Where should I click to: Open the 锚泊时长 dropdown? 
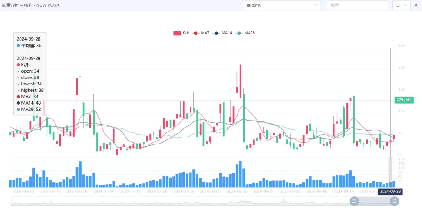tap(282, 5)
